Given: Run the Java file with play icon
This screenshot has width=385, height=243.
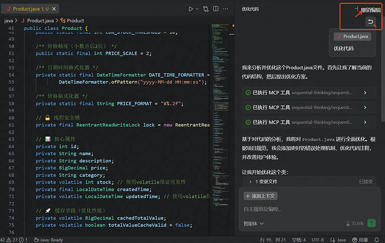Looking at the screenshot, I should point(191,9).
